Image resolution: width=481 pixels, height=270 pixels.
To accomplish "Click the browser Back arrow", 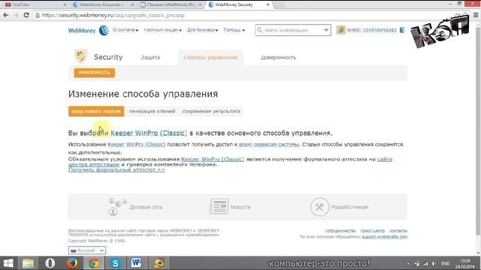I will coord(6,15).
